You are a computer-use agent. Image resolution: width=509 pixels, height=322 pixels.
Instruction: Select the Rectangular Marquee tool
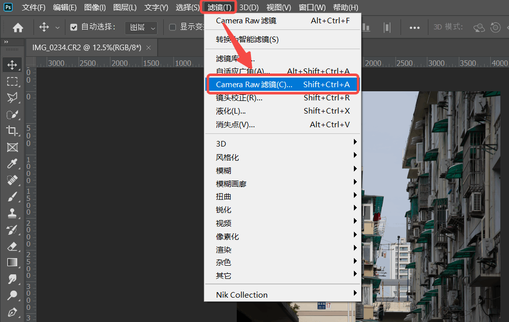tap(12, 81)
